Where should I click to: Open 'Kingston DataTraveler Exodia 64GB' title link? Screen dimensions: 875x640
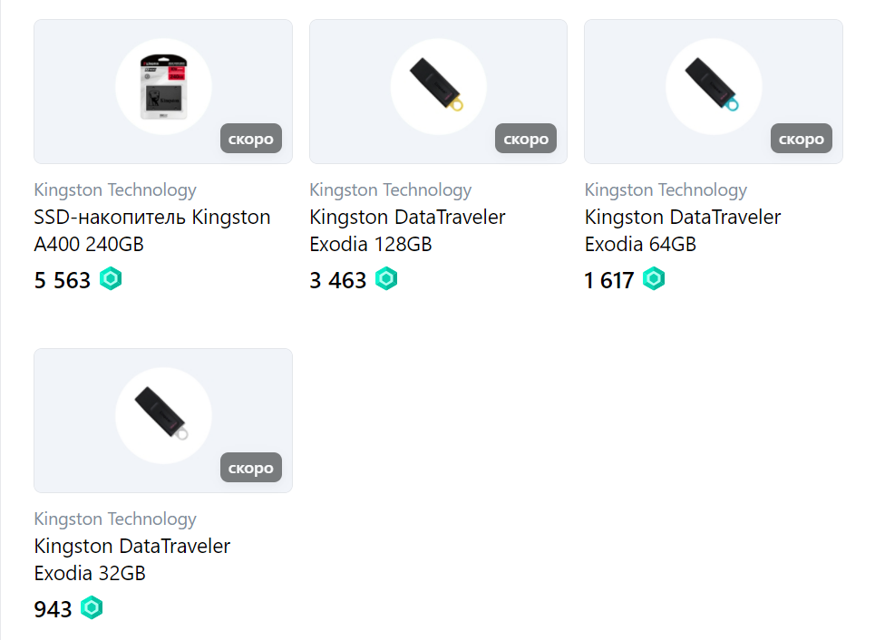pyautogui.click(x=683, y=230)
